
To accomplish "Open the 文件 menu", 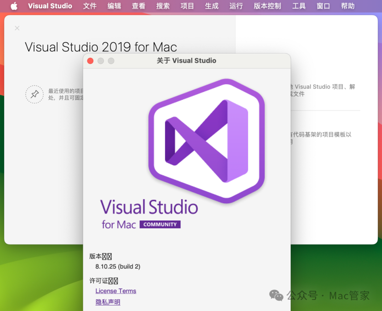I will 89,6.
